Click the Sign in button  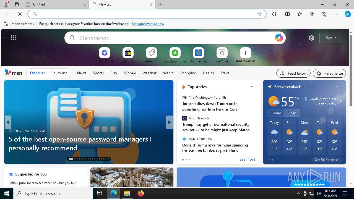331,38
